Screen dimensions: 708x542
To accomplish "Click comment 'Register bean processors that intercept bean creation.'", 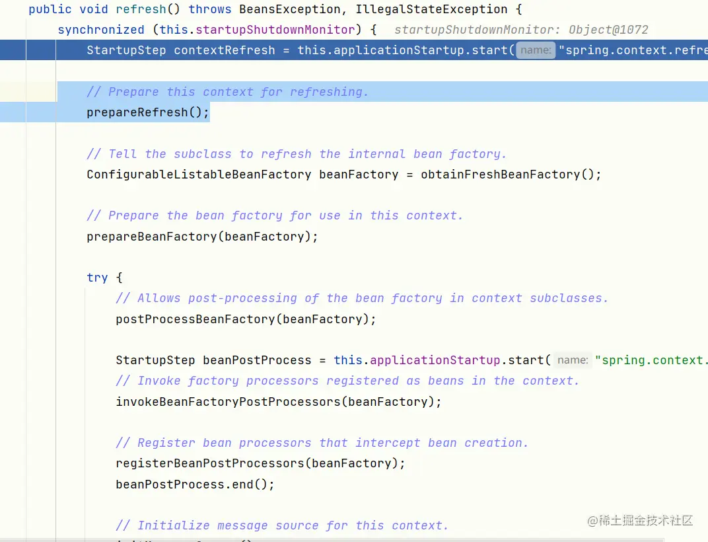I will coord(322,443).
